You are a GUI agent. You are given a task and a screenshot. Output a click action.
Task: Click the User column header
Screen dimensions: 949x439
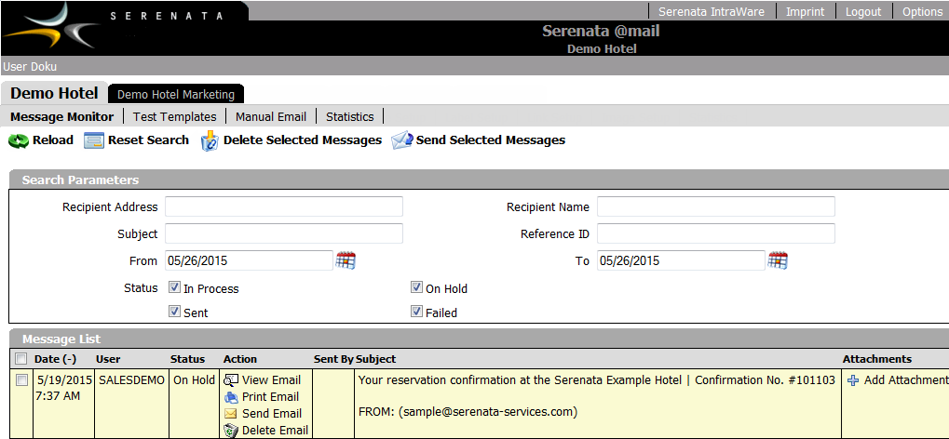(x=108, y=359)
